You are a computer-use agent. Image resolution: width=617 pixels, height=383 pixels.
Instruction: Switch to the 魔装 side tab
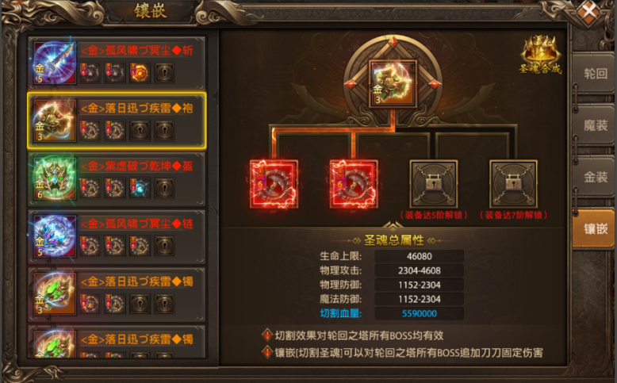(x=595, y=125)
